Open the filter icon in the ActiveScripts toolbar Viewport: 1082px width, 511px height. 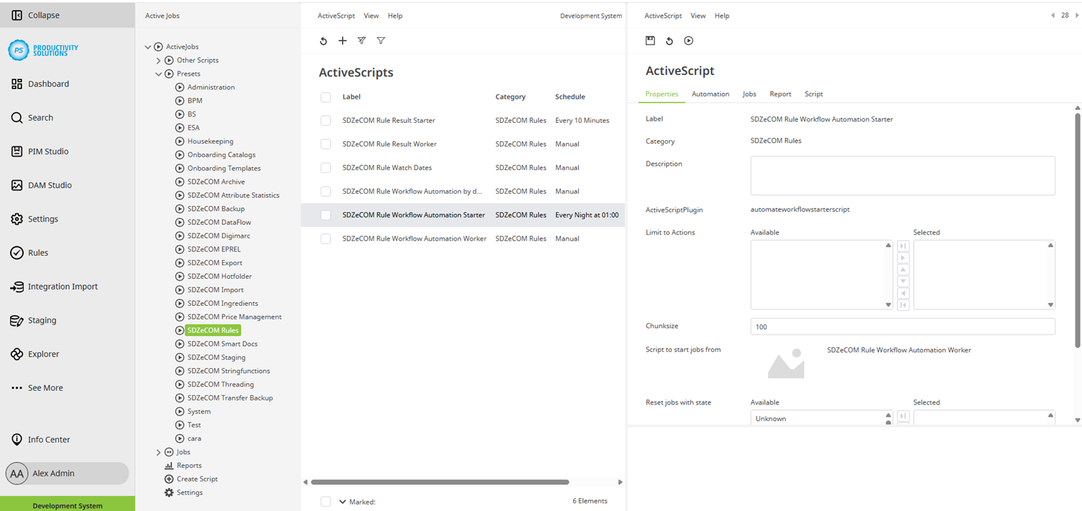381,41
